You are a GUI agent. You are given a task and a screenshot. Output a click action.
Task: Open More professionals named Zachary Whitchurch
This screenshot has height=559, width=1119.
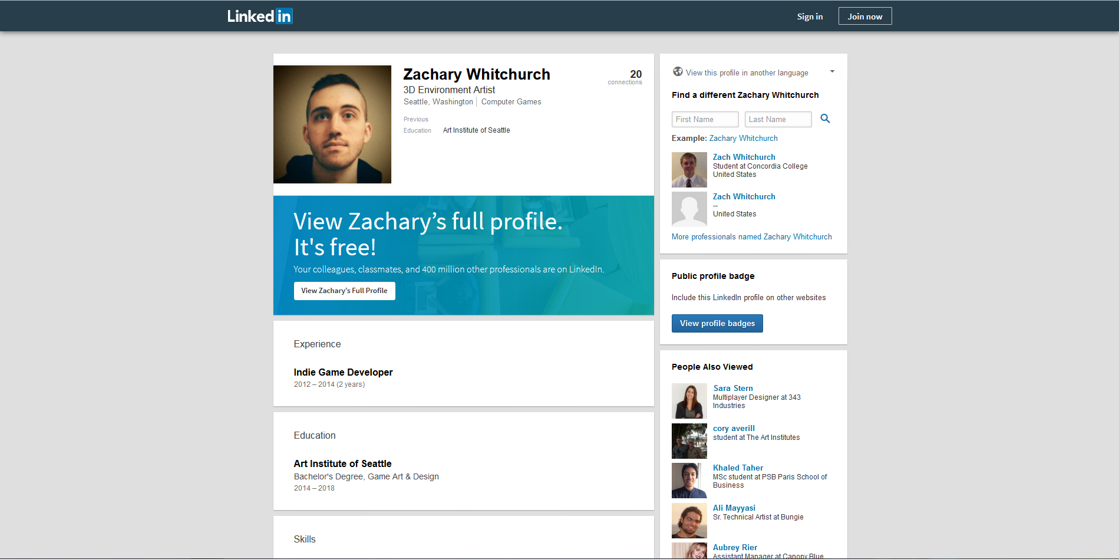751,237
